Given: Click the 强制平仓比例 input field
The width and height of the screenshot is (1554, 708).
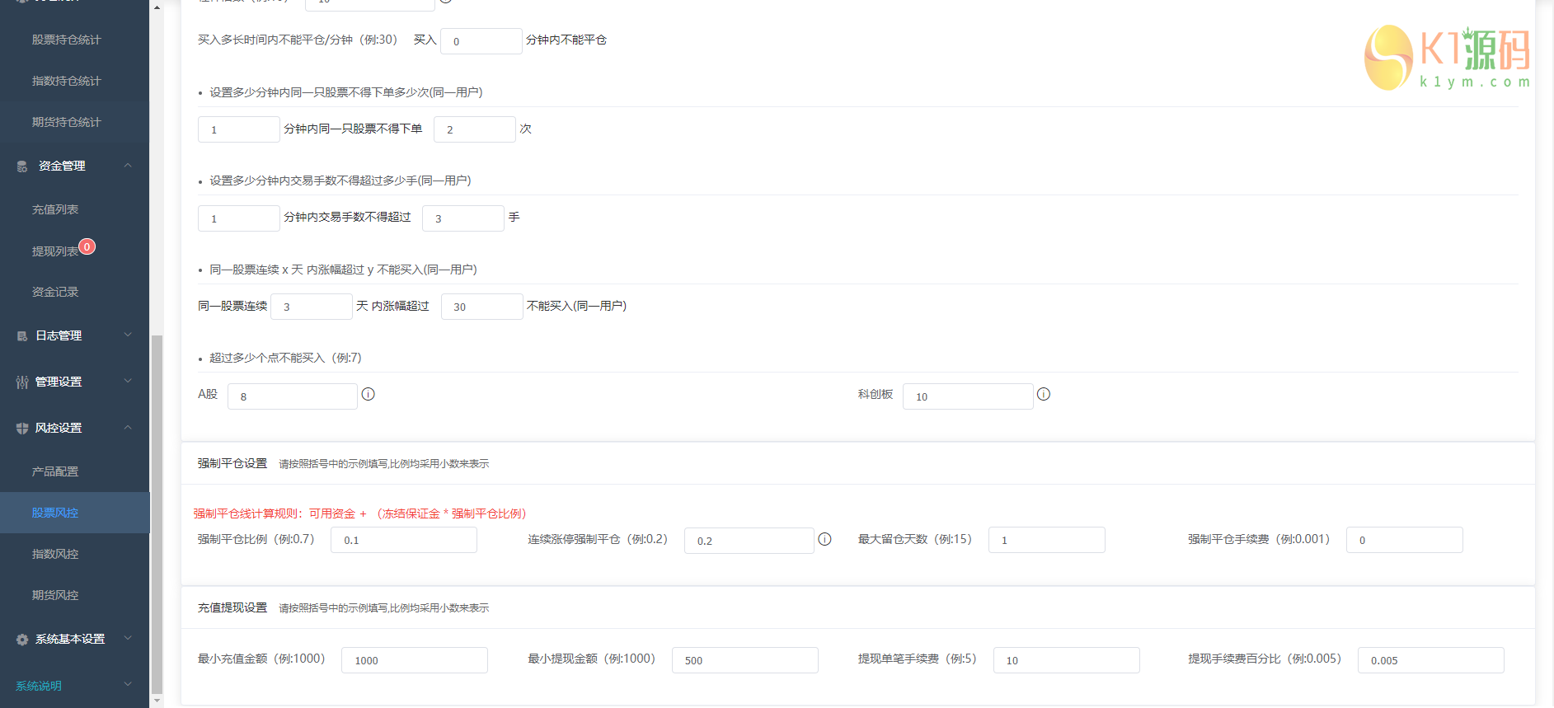Looking at the screenshot, I should coord(404,540).
